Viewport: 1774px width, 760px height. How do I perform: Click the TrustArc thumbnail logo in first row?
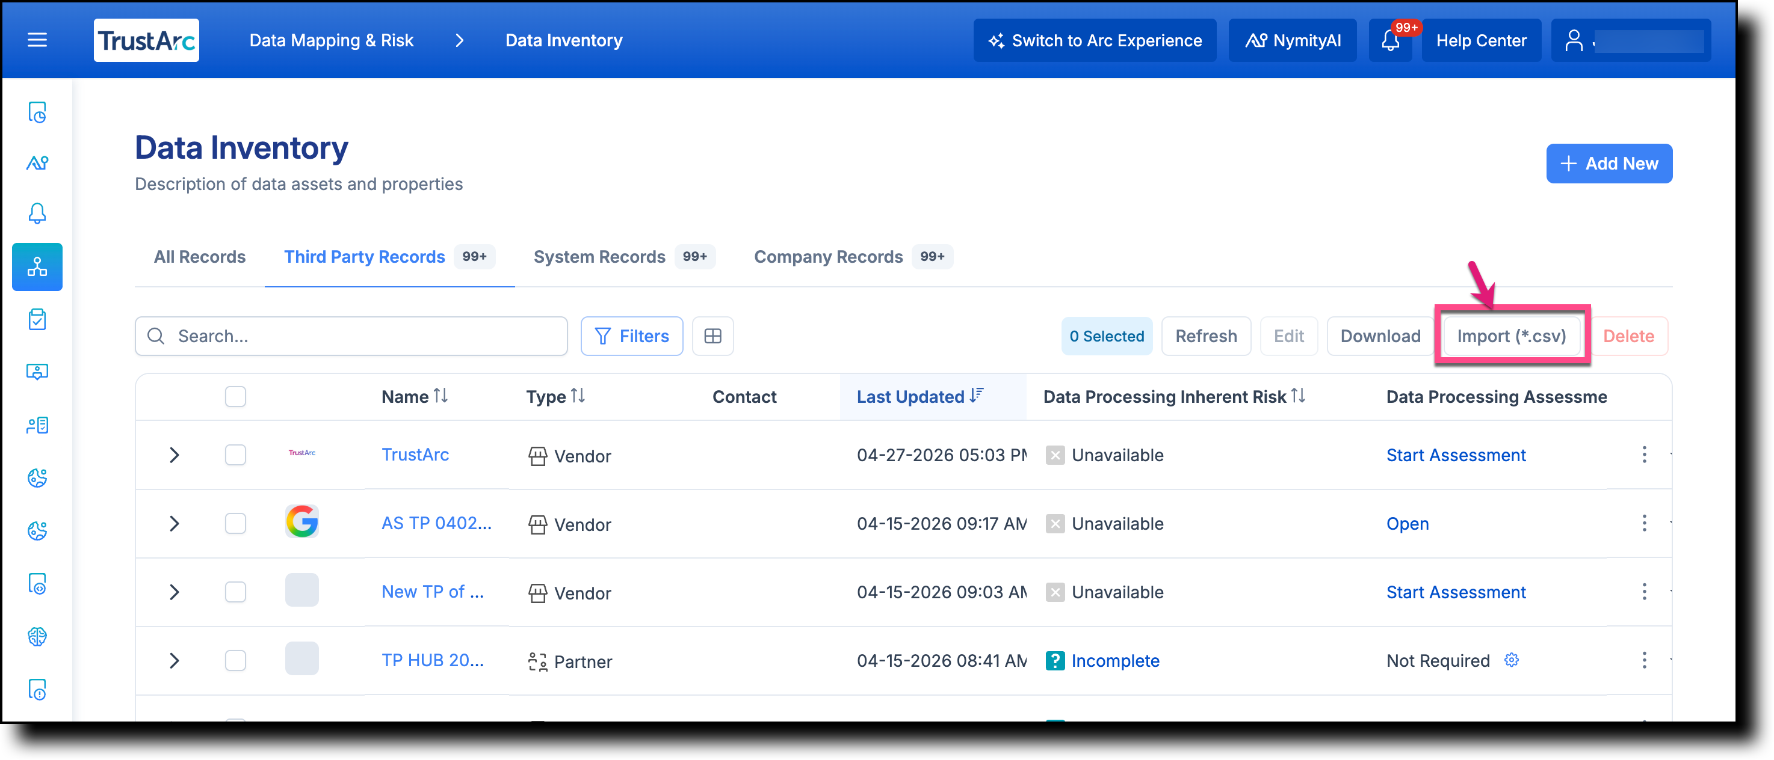point(301,453)
